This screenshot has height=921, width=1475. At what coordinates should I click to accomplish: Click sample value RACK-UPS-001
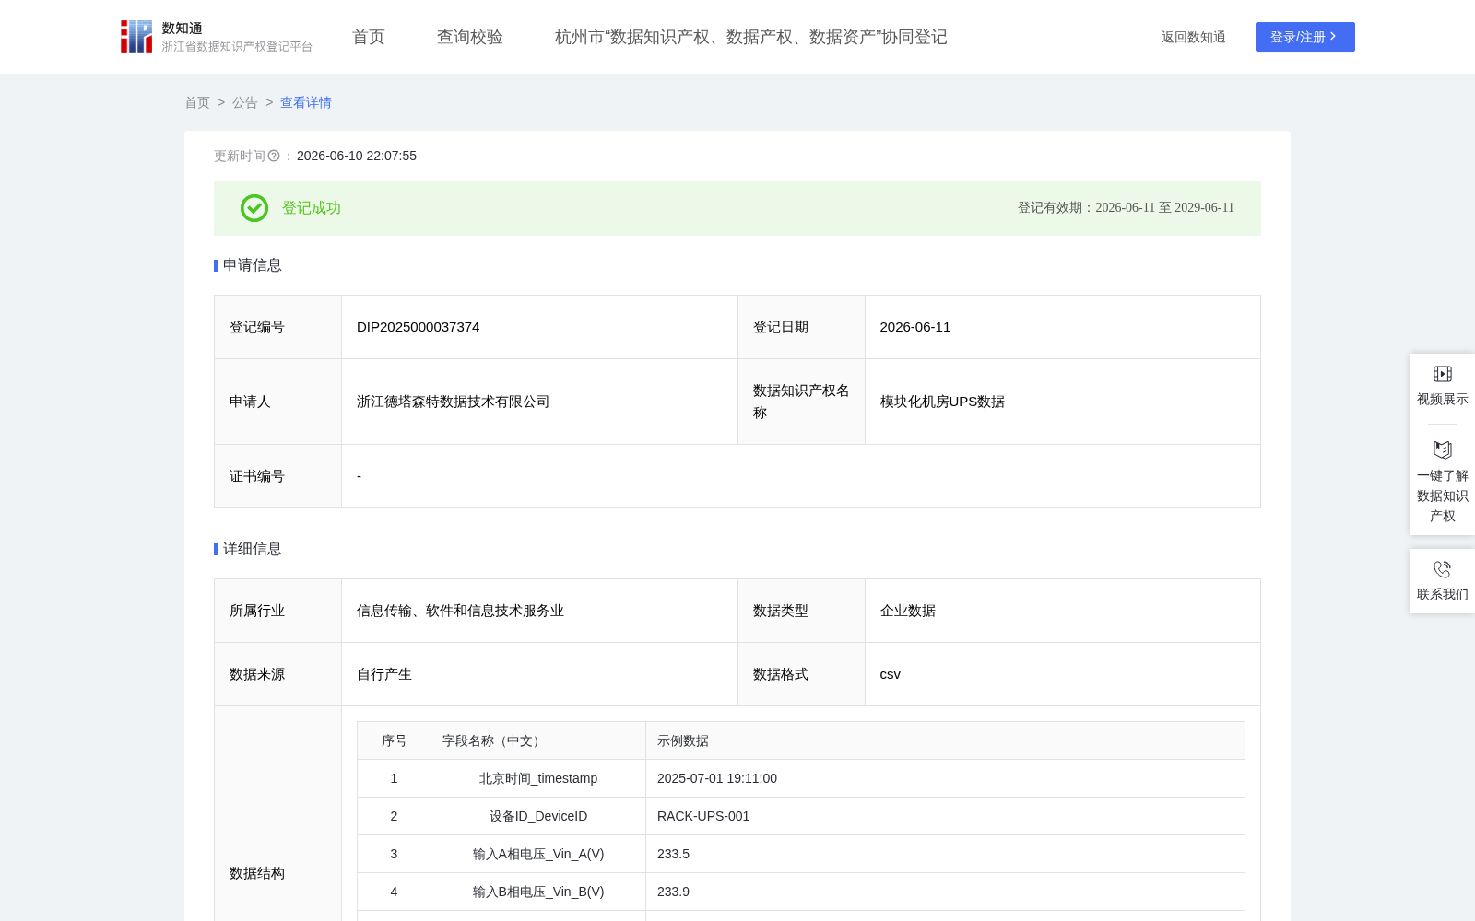click(x=703, y=816)
